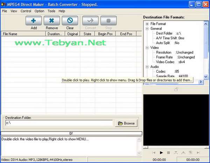
Task: Select the Video Codec :div4 item
Action: [170, 62]
